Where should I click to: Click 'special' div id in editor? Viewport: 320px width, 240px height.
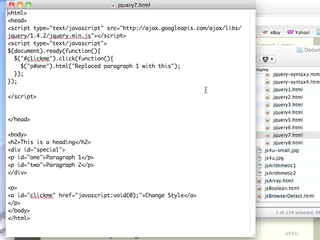(47, 150)
